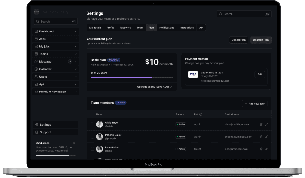Click the Used space progress bar

click(x=56, y=156)
